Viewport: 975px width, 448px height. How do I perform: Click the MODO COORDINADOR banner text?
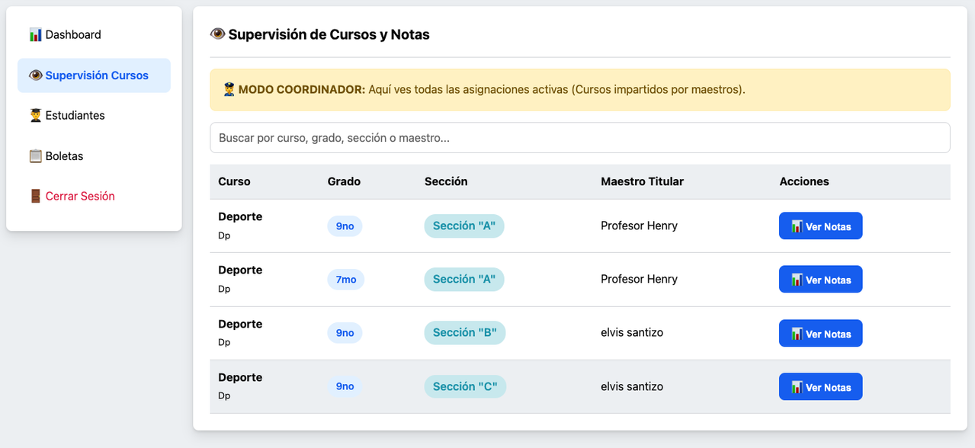[484, 90]
